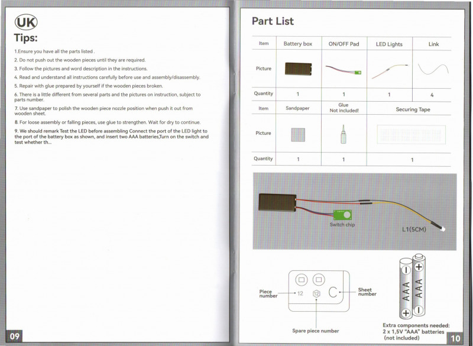Click the hexagon spare piece number 12

coord(316,293)
